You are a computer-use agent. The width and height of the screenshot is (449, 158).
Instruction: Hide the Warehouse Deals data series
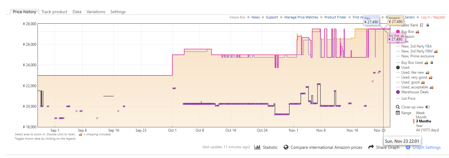(x=414, y=92)
